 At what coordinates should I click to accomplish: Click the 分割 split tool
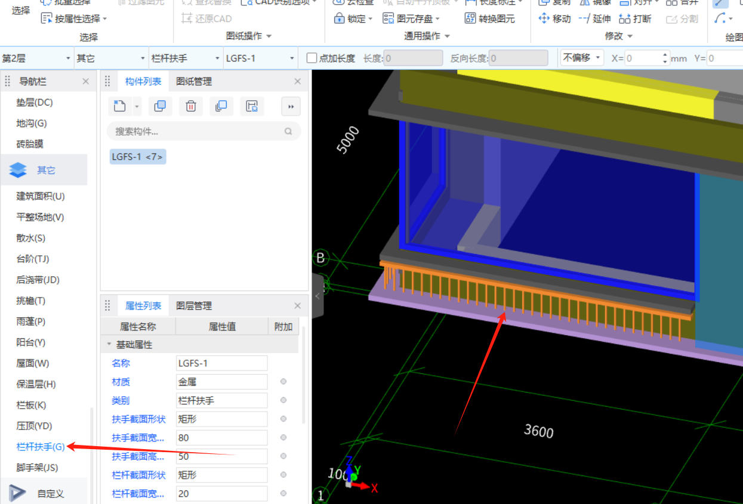682,18
